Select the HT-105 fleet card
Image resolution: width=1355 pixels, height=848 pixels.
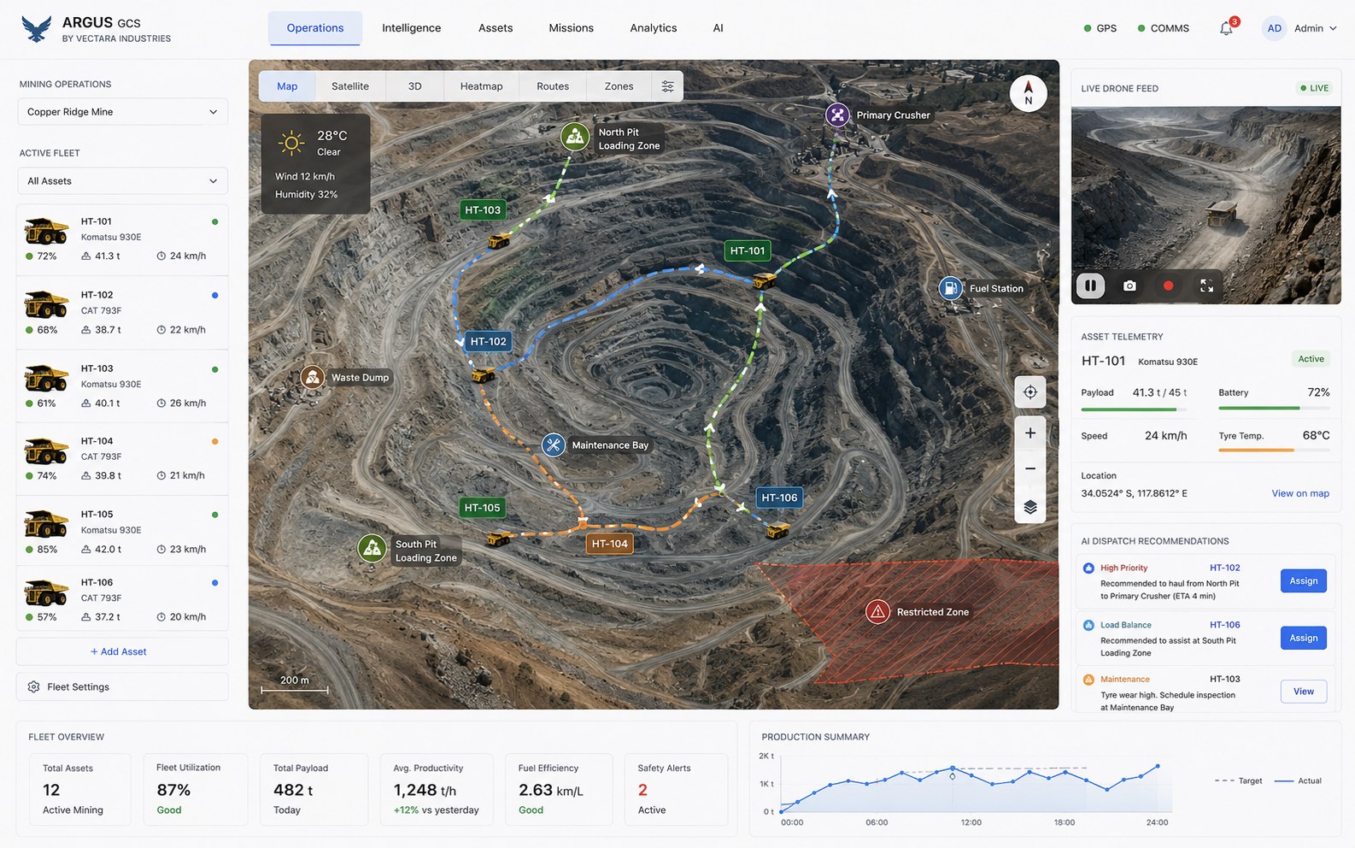122,532
